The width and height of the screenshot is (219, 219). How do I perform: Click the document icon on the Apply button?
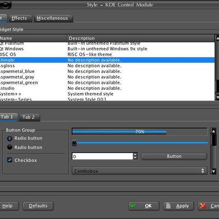click(168, 206)
